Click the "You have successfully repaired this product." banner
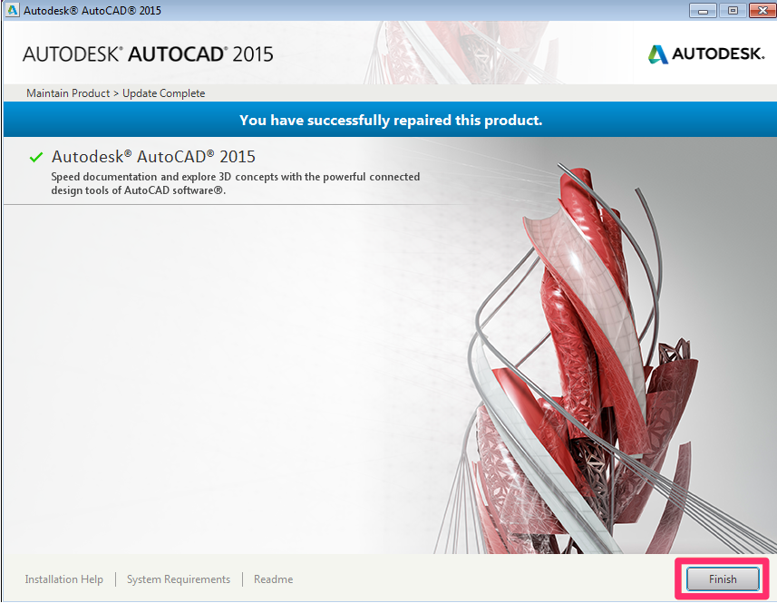This screenshot has height=603, width=777. [391, 120]
